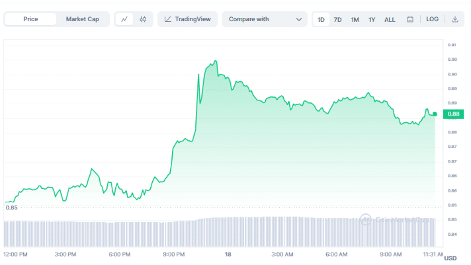The height and width of the screenshot is (265, 471).
Task: Set range to ALL
Action: point(390,20)
